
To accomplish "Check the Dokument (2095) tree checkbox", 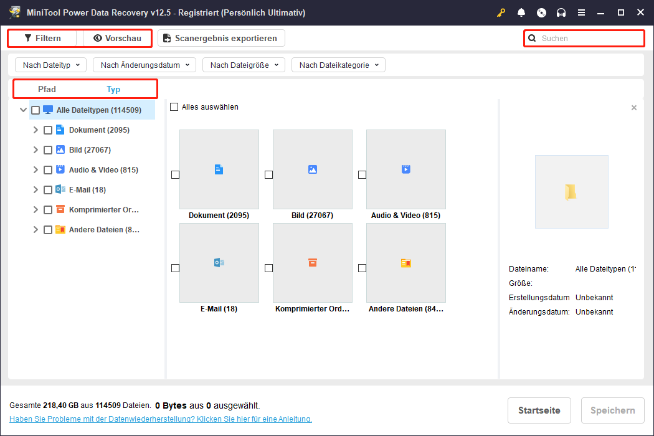I will click(48, 130).
